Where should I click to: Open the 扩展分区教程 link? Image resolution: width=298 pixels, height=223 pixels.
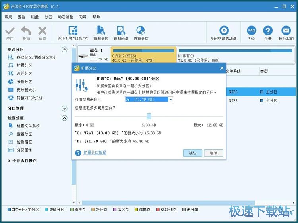click(95, 152)
